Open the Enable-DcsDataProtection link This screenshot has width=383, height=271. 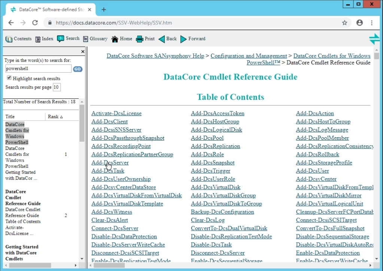[328, 253]
